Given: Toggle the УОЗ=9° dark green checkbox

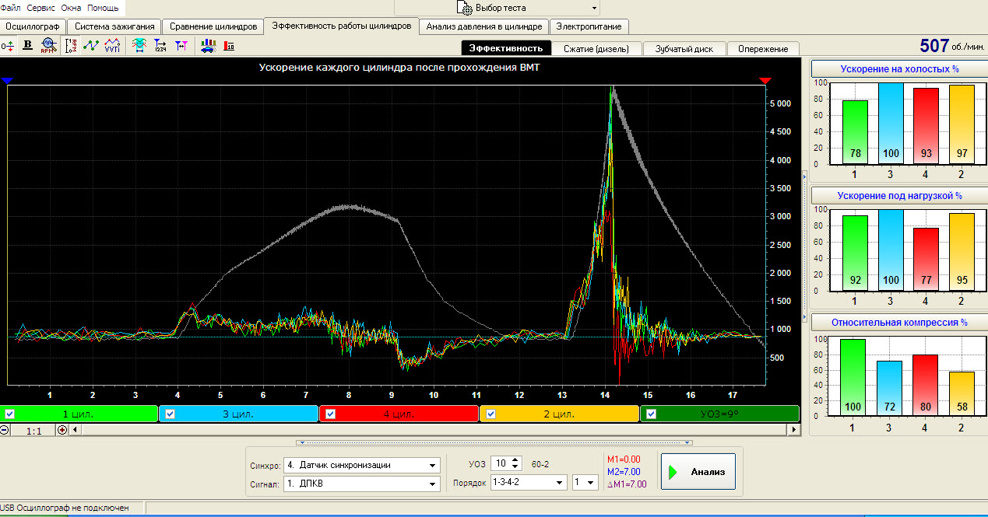Looking at the screenshot, I should pos(652,414).
